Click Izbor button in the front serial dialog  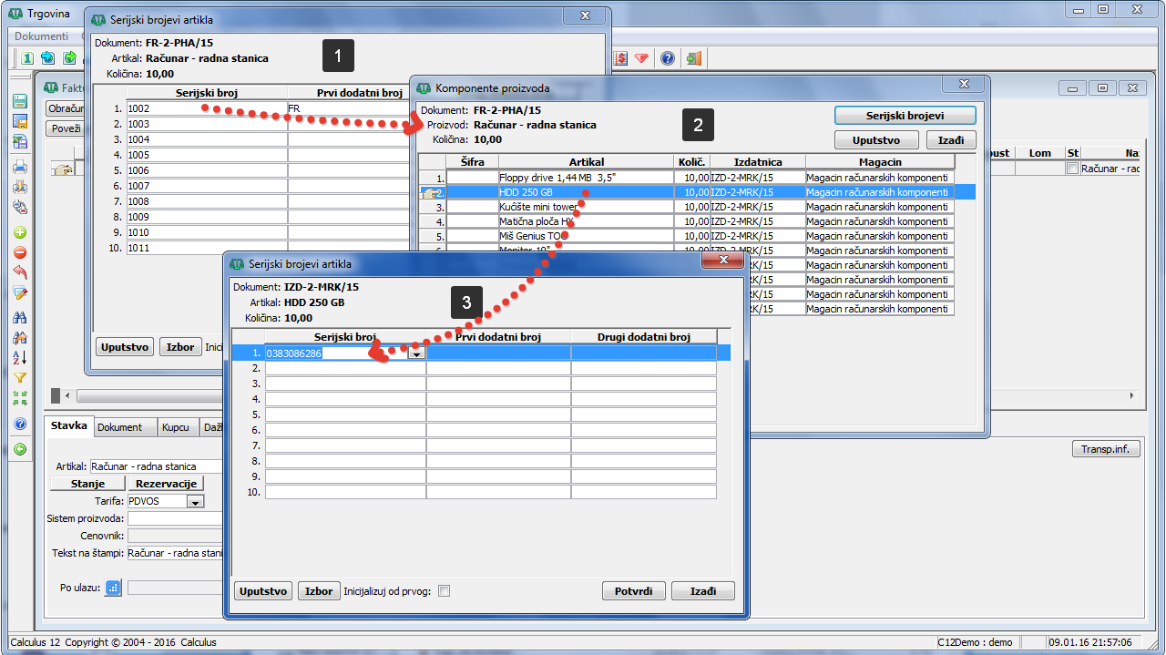(x=319, y=591)
